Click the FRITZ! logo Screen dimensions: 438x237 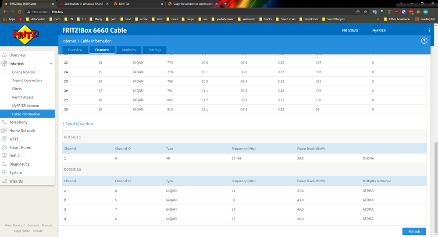pos(26,35)
